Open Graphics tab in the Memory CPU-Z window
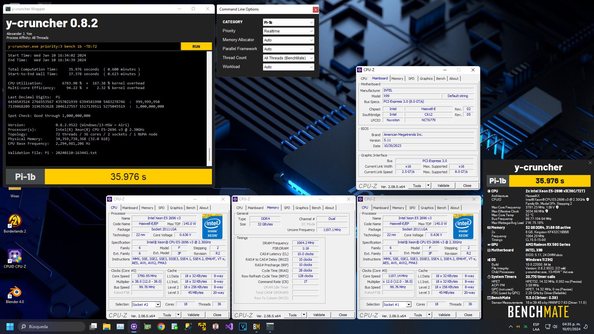This screenshot has height=334, width=594. pos(302,208)
